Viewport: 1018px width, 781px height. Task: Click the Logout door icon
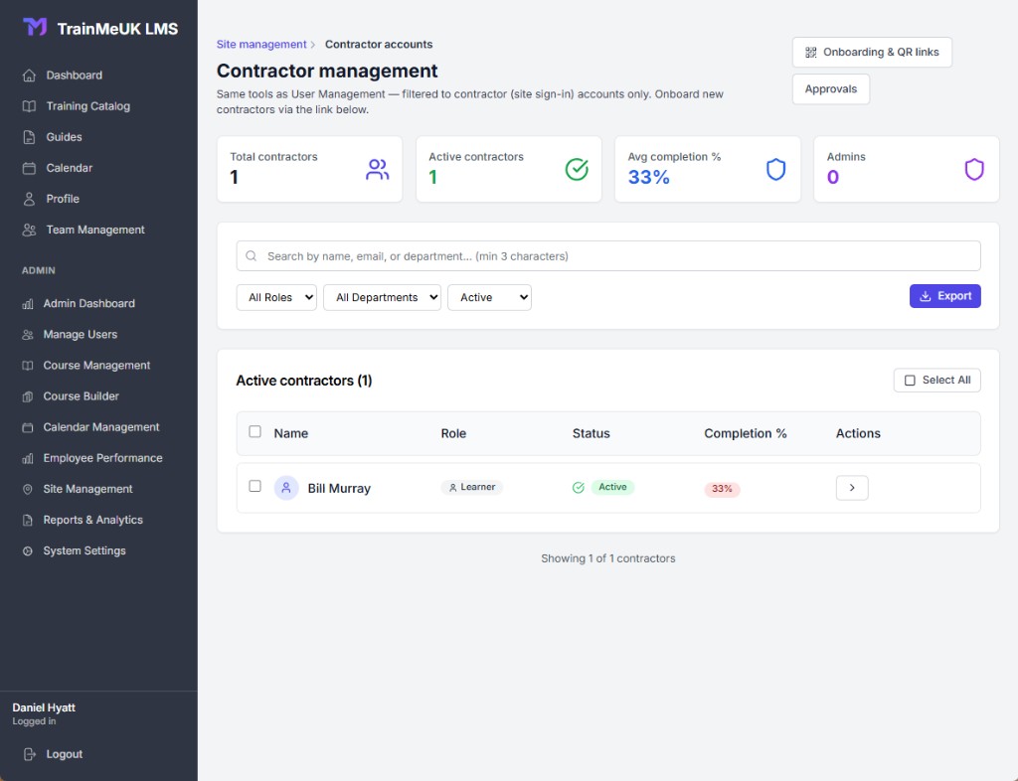(29, 754)
